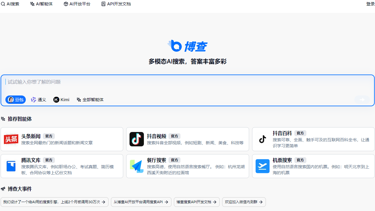Click the arrow on 博查搜索API开发文档 chip

(215, 202)
